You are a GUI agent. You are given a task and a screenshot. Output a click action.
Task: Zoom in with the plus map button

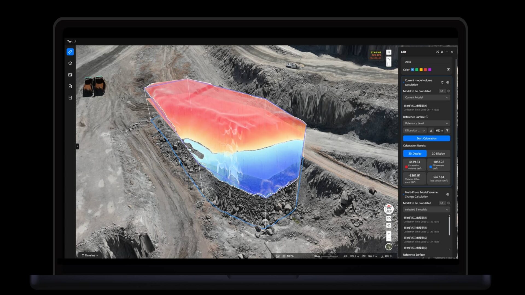[x=389, y=234]
